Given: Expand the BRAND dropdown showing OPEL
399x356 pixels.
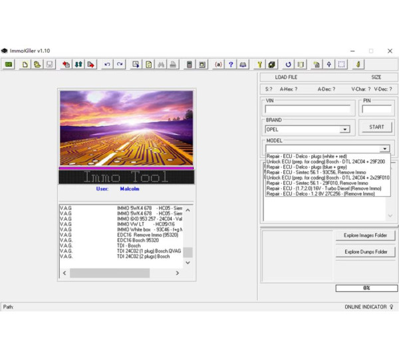Looking at the screenshot, I should (344, 130).
